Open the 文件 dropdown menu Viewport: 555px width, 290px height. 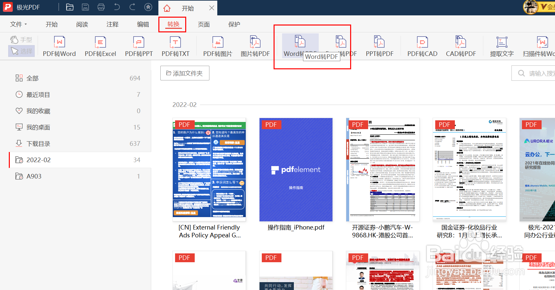coord(18,24)
